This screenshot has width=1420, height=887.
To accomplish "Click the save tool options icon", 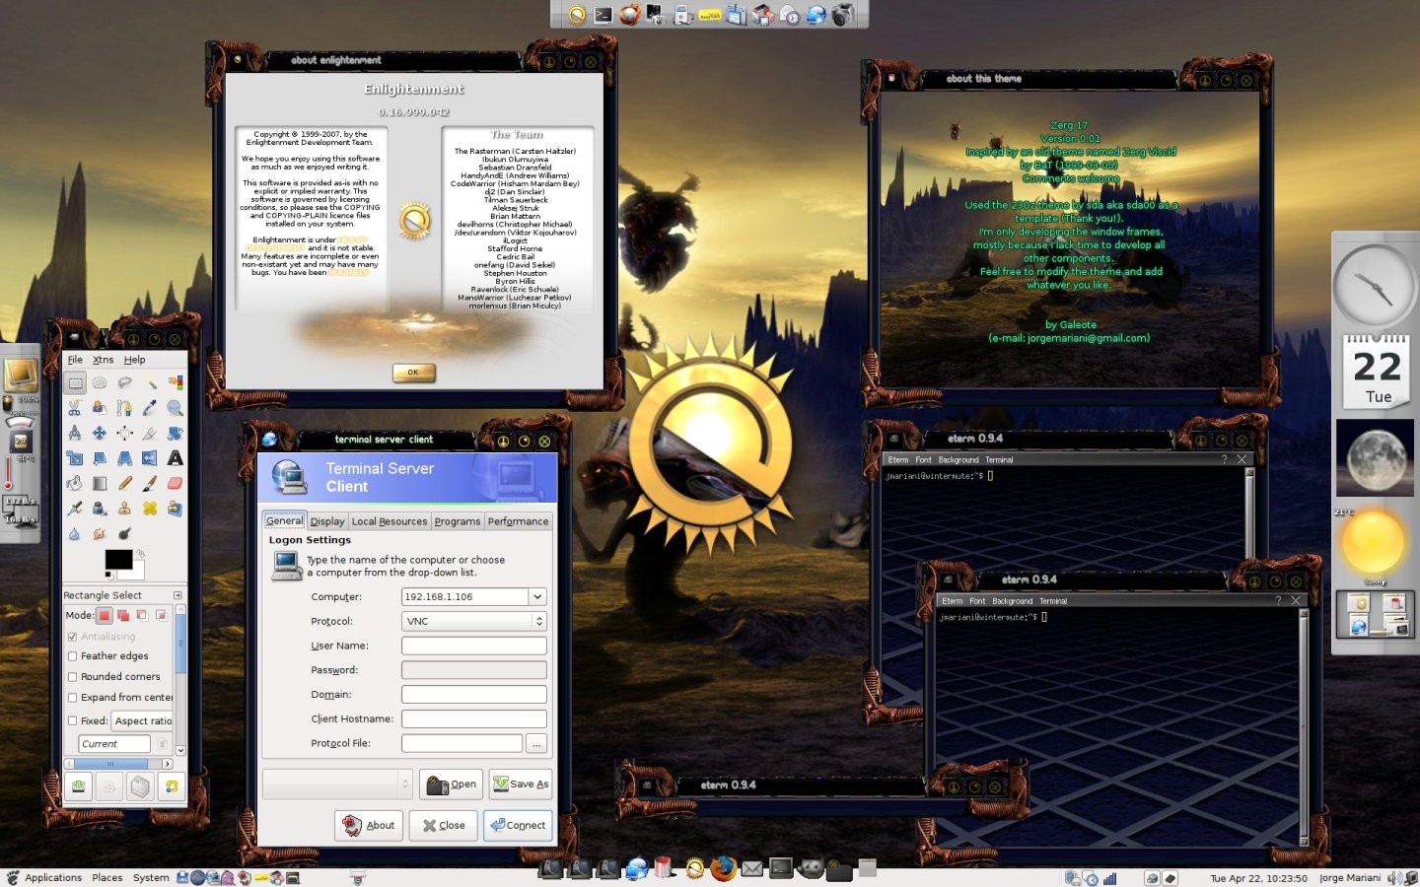I will [x=78, y=785].
